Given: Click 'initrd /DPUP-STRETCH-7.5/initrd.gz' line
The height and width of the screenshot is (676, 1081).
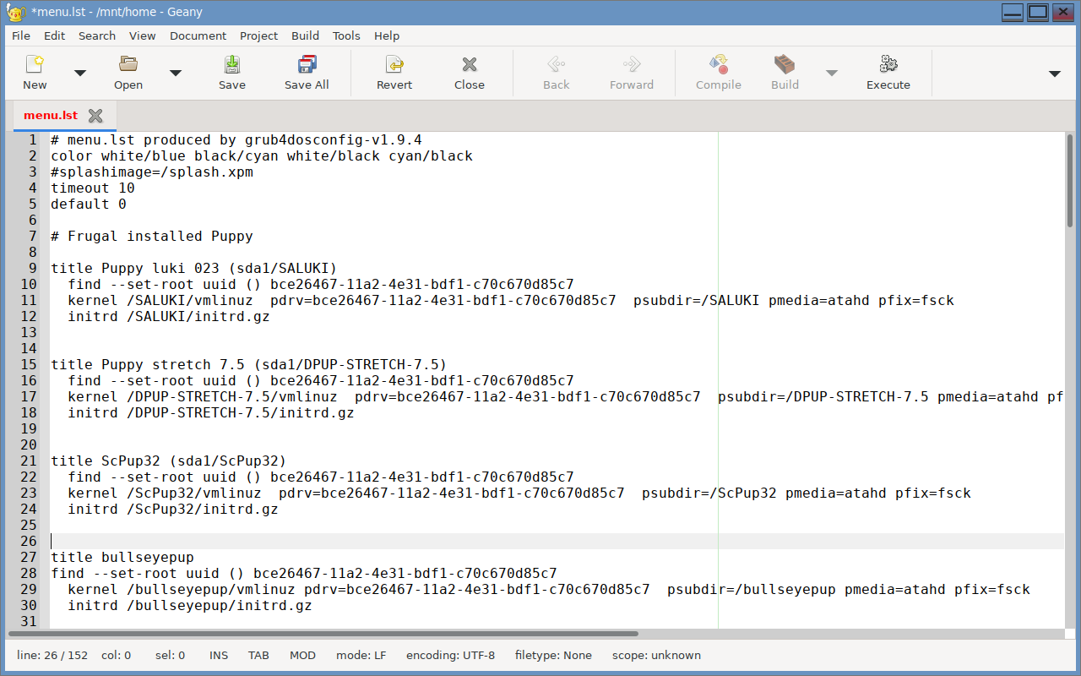Looking at the screenshot, I should click(x=211, y=412).
